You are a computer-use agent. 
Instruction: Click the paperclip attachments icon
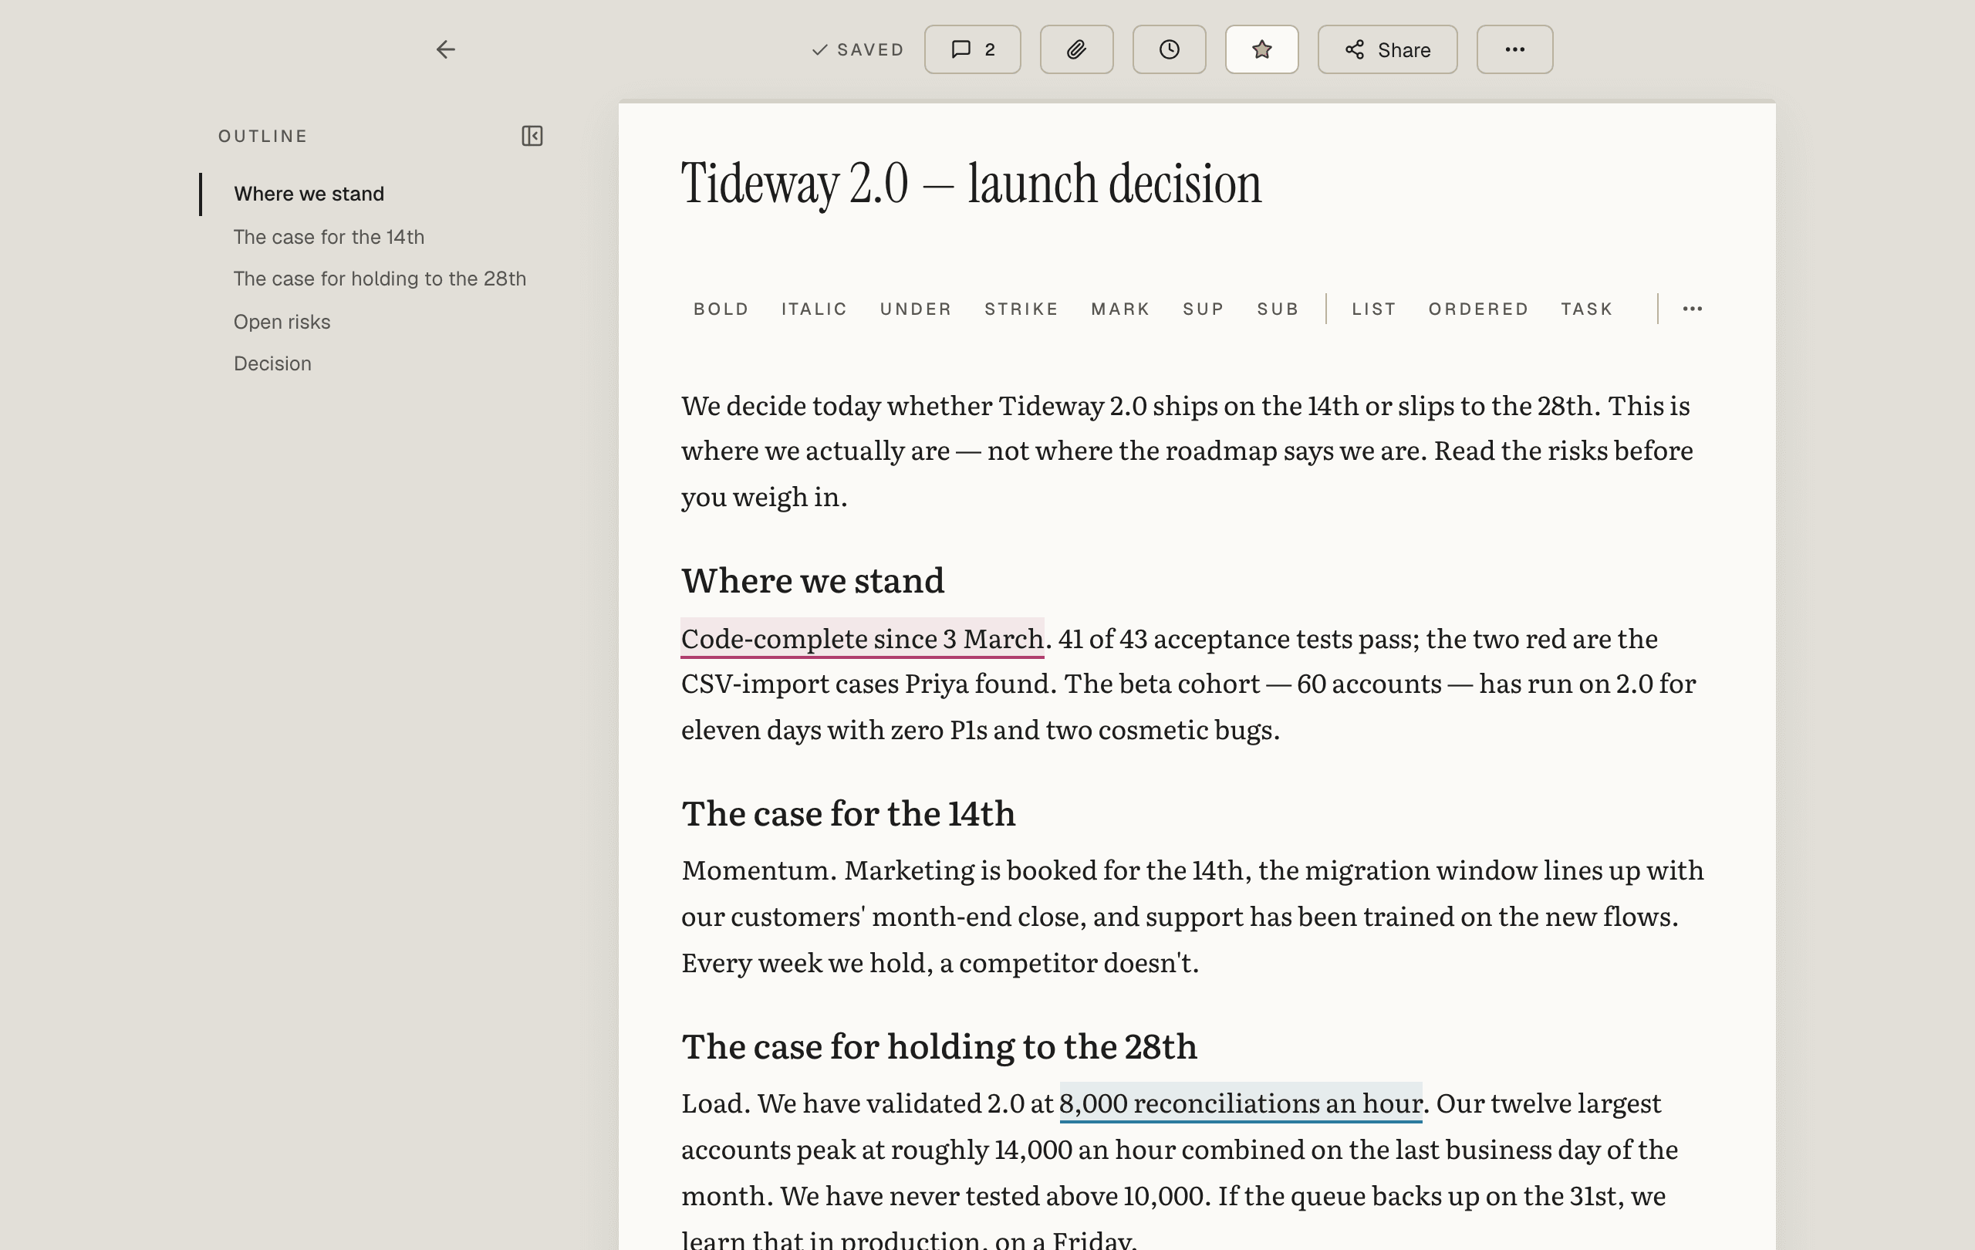tap(1076, 49)
